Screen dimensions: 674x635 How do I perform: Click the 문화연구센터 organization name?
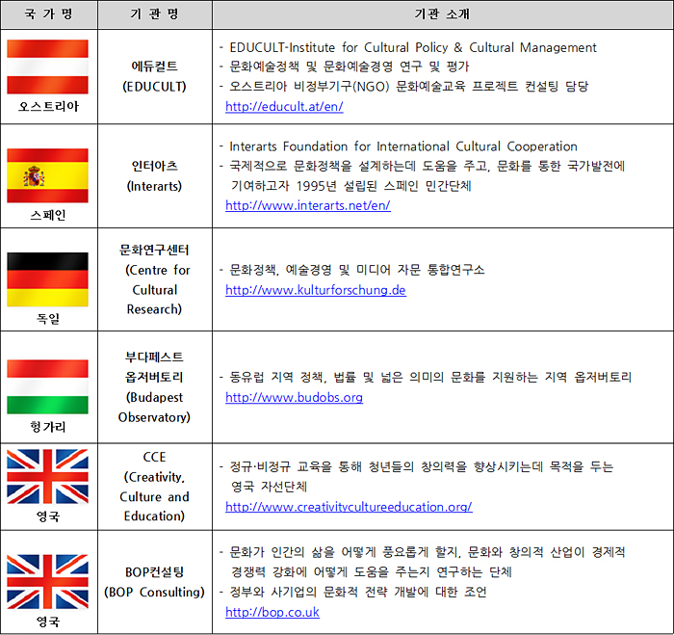pyautogui.click(x=154, y=250)
